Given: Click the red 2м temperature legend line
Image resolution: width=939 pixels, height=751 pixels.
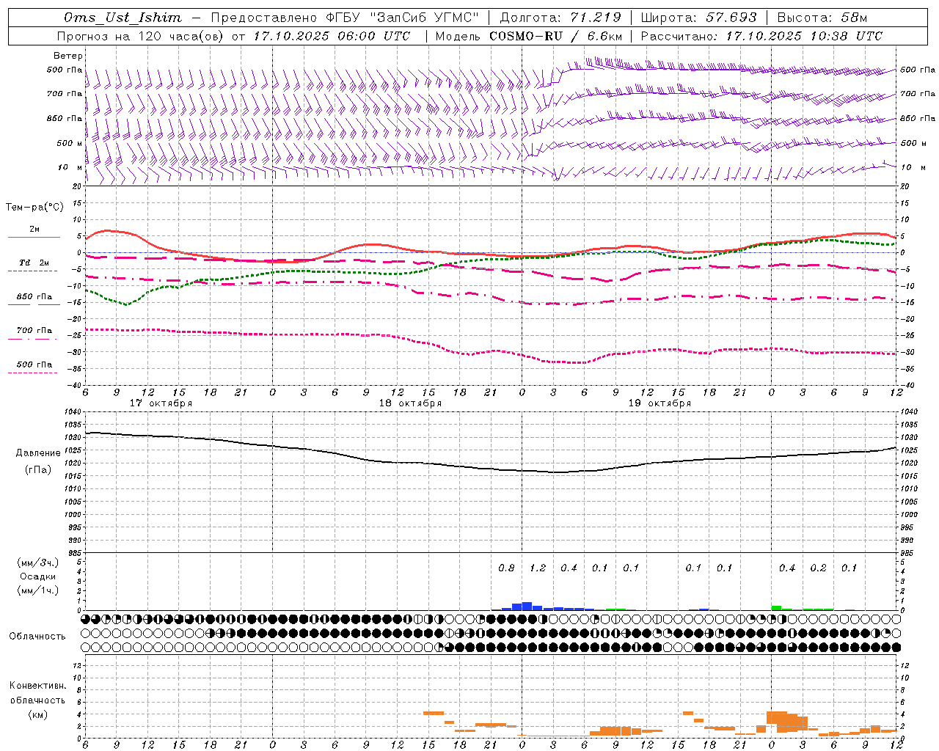Looking at the screenshot, I should (34, 237).
